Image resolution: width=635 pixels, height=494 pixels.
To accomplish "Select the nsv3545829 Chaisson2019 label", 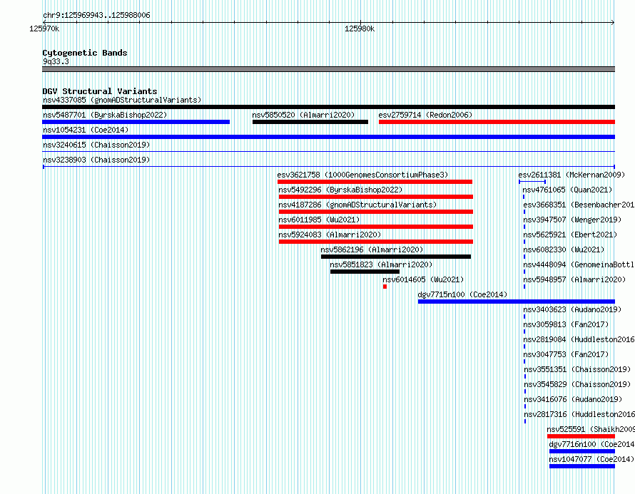I will [x=577, y=384].
